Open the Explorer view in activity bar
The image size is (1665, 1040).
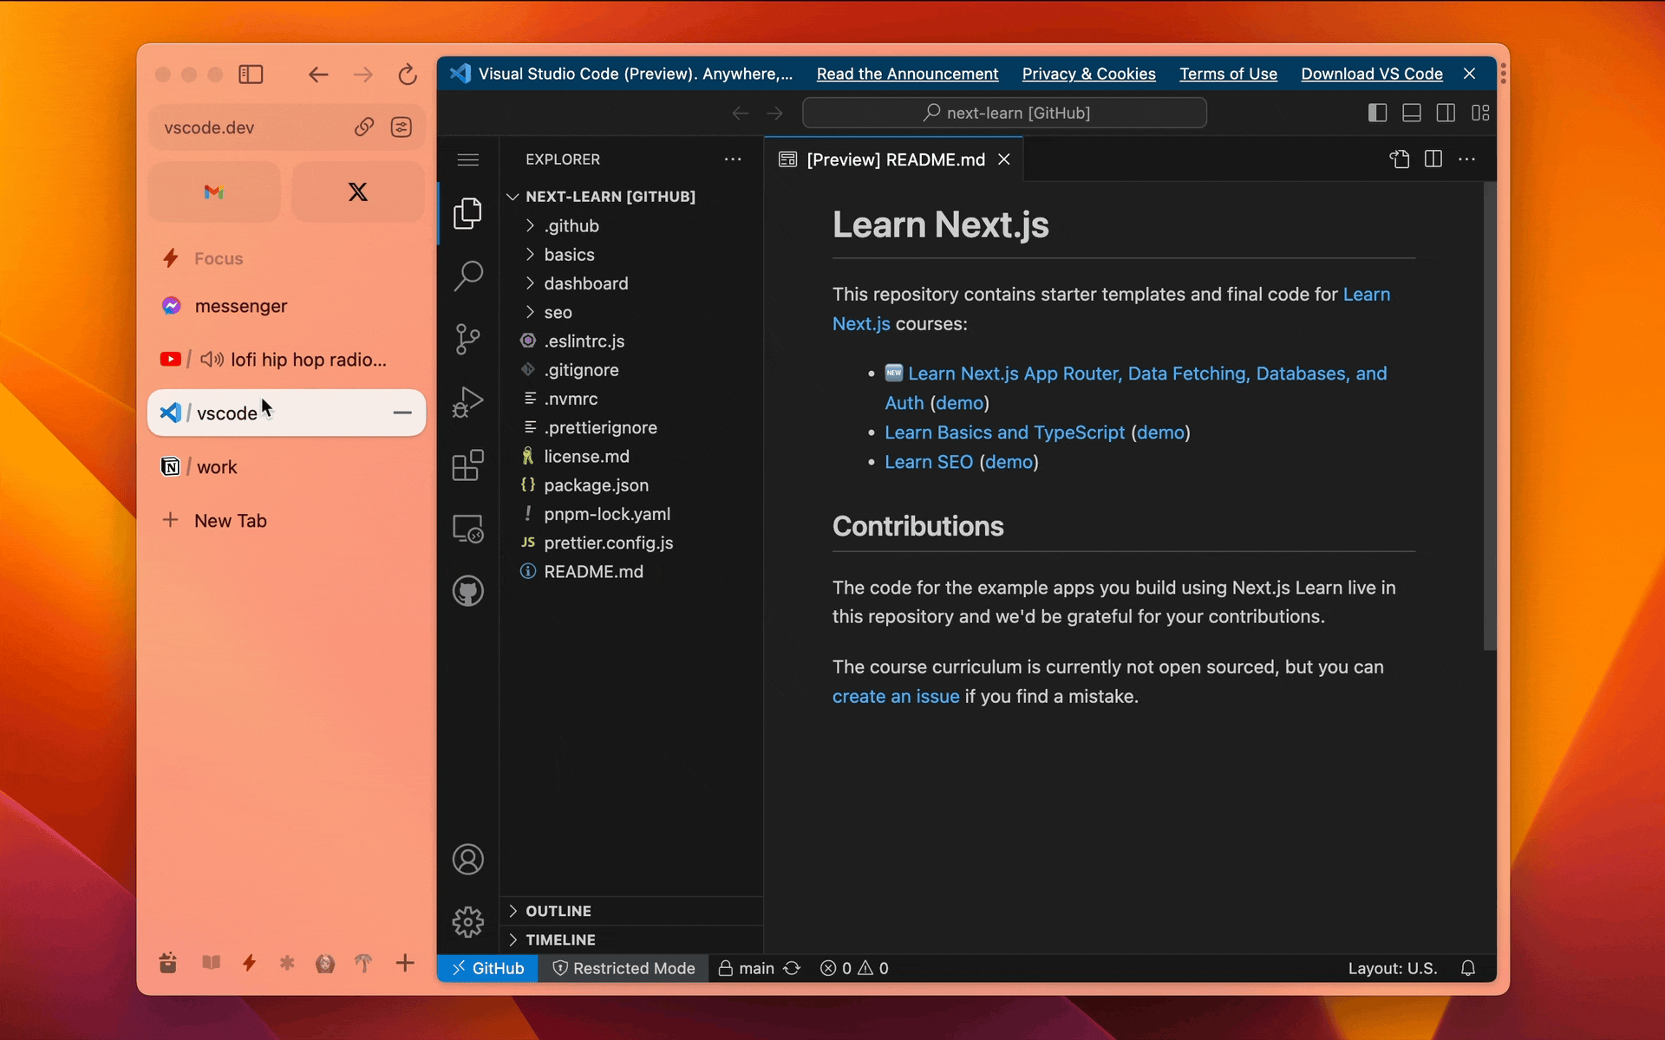[x=467, y=213]
